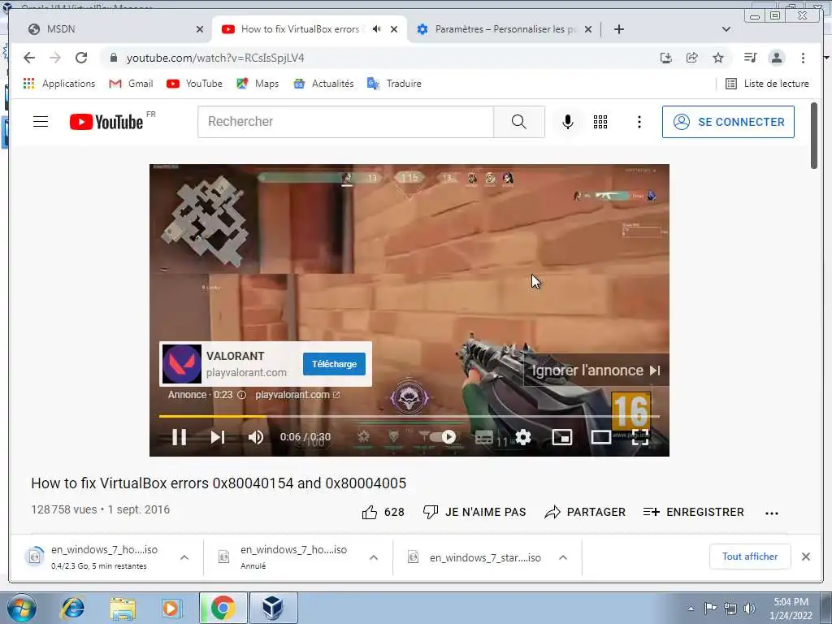Open Applications bookmark
Image resolution: width=832 pixels, height=624 pixels.
(x=58, y=84)
